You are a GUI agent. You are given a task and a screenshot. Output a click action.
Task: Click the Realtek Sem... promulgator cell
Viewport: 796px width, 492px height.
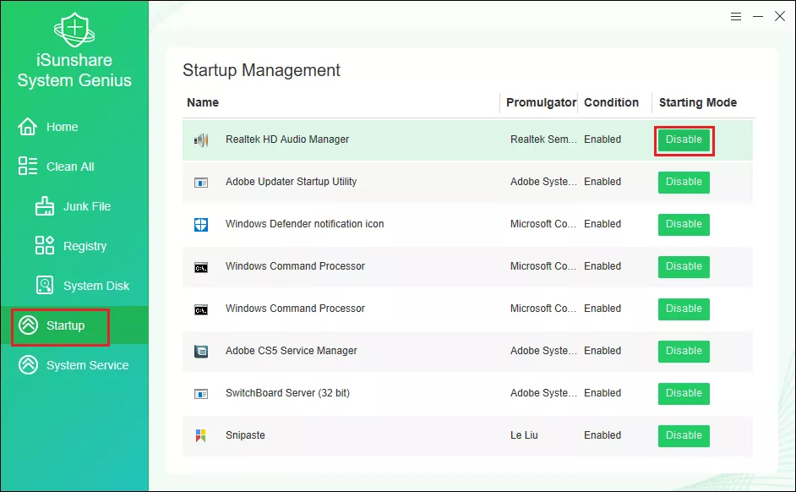point(543,139)
